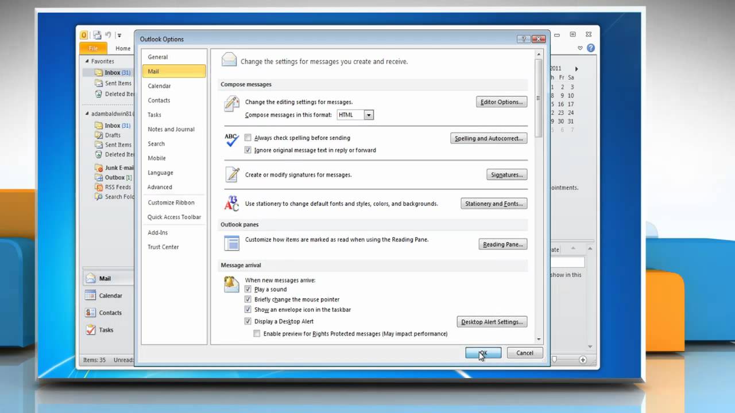Click options panel vertical scrollbar thumb

(539, 98)
